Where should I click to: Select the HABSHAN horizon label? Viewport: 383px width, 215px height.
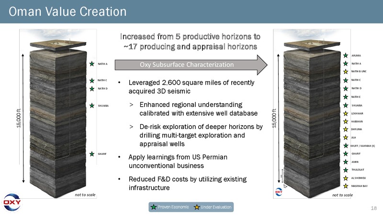357,121
